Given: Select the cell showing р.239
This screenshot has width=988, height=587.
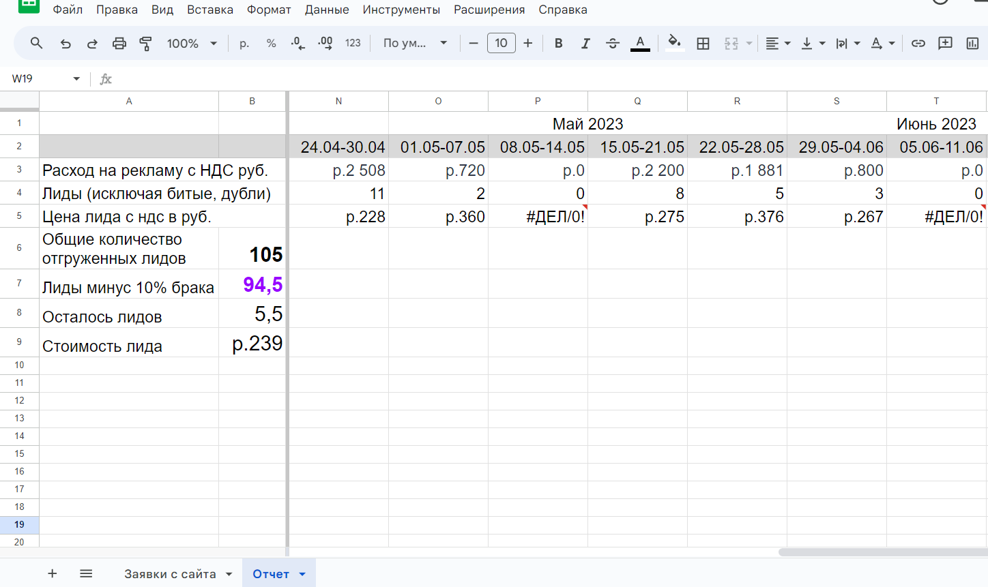Looking at the screenshot, I should tap(252, 343).
